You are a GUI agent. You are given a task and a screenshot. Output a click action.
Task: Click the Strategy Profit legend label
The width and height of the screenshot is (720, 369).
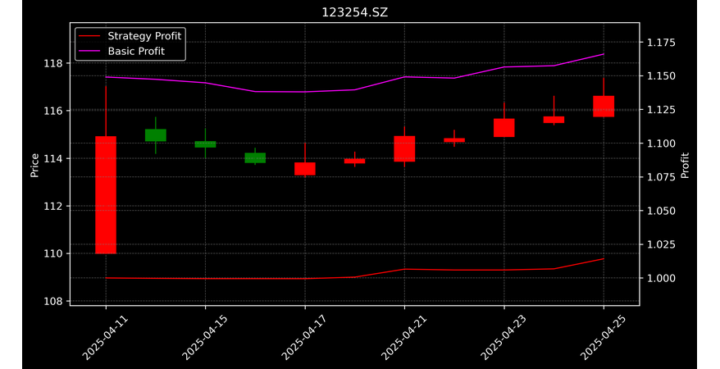coord(144,36)
